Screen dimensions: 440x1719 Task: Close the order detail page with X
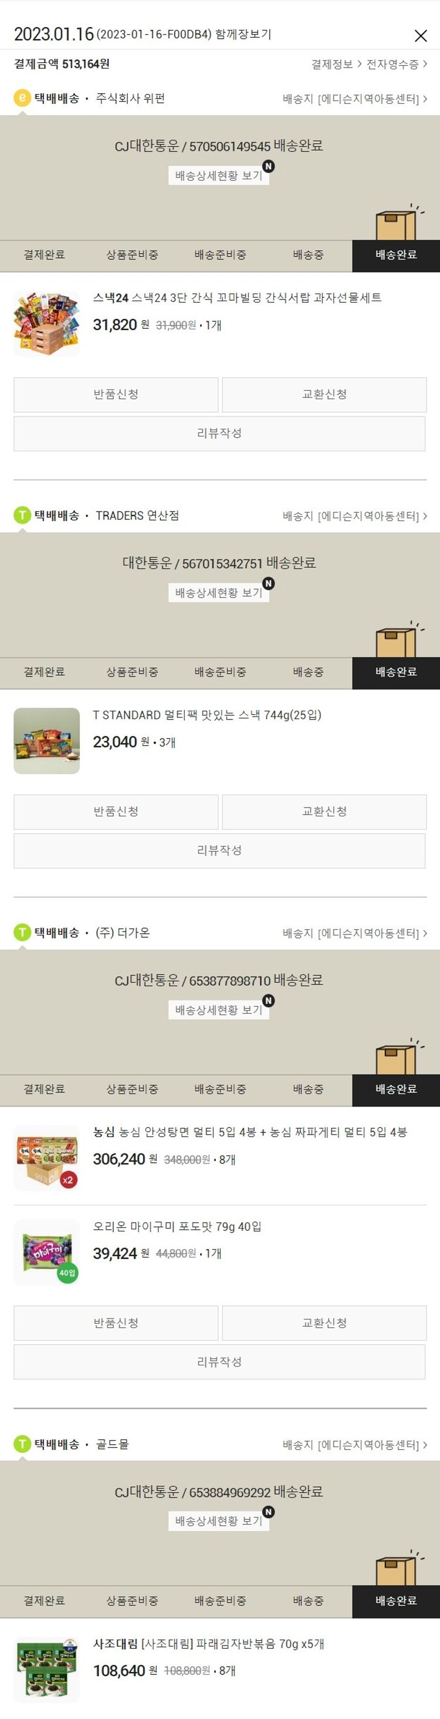point(421,35)
